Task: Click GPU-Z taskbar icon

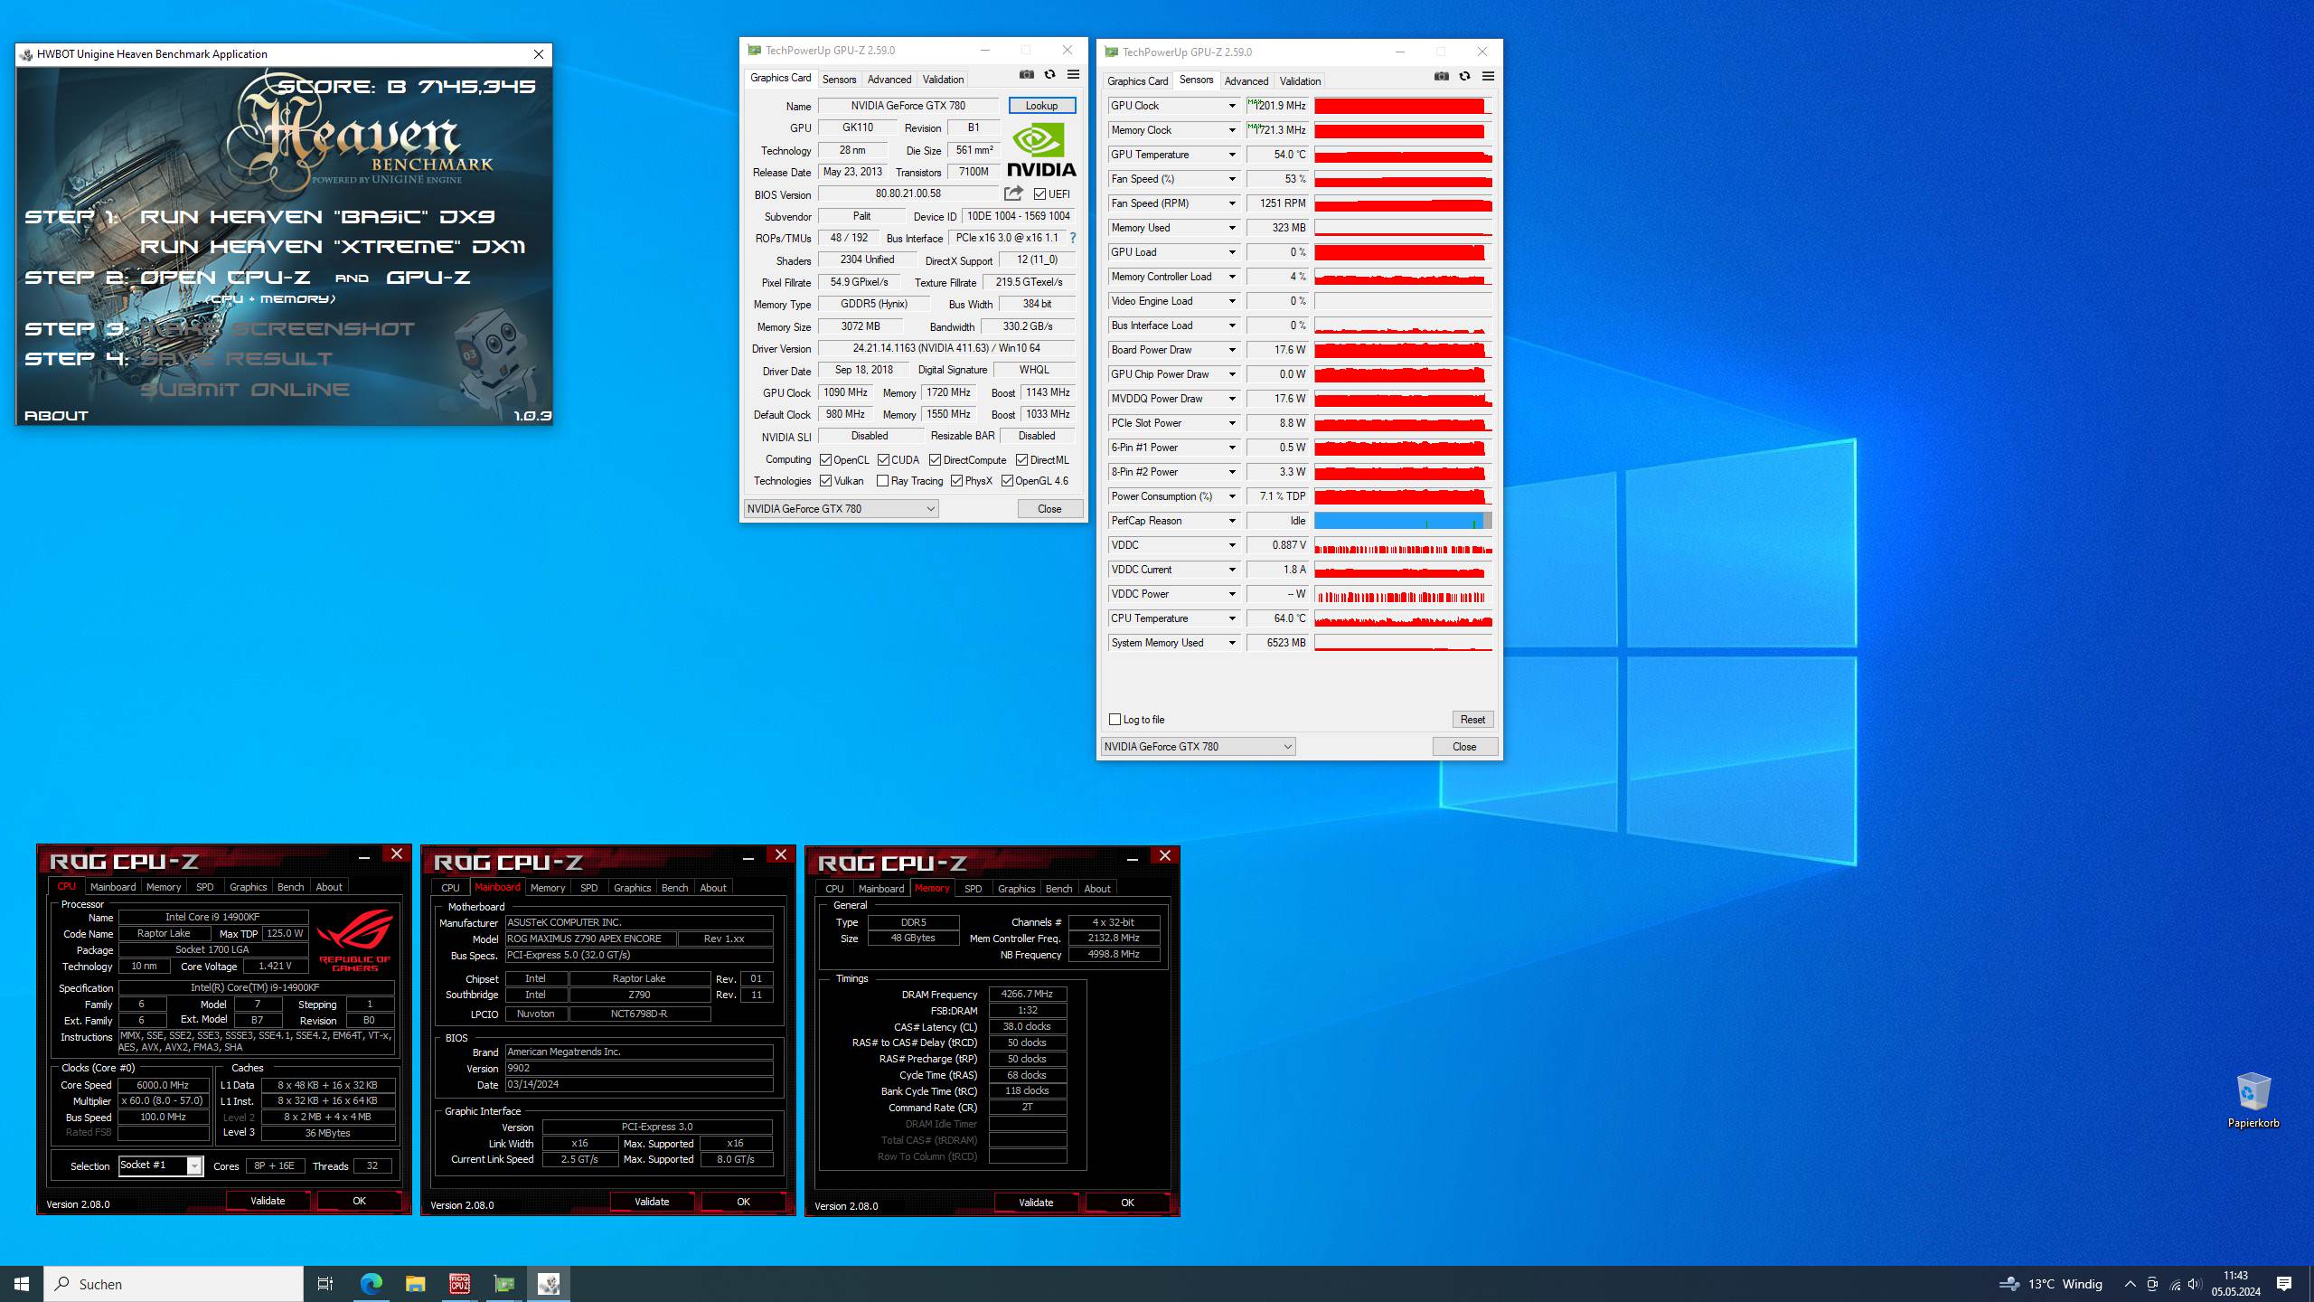Action: (504, 1284)
